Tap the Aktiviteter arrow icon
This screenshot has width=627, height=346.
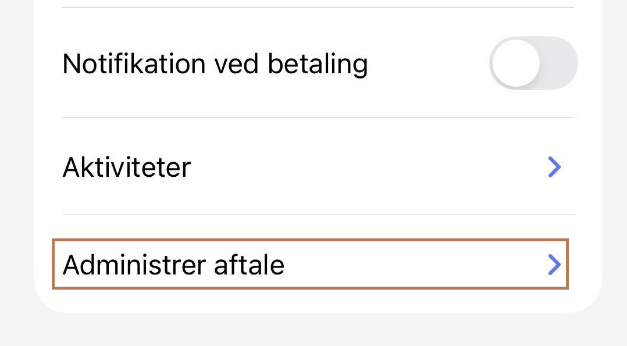[554, 167]
